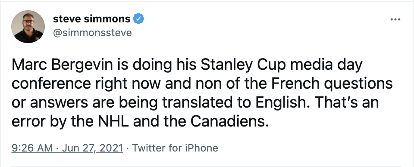Click the word conference in tweet
The height and width of the screenshot is (167, 414).
(x=51, y=84)
